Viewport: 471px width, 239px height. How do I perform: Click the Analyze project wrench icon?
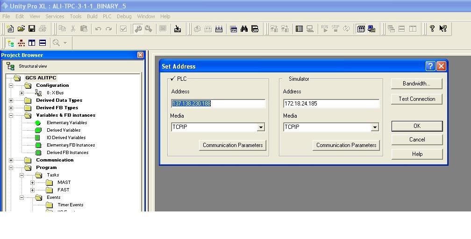[138, 29]
